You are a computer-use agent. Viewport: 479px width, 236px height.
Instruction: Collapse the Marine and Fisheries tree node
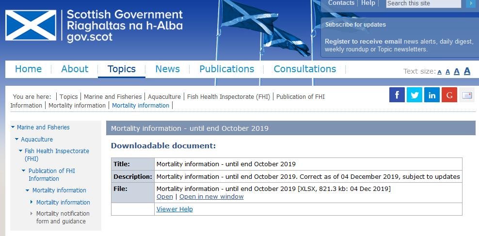click(13, 127)
